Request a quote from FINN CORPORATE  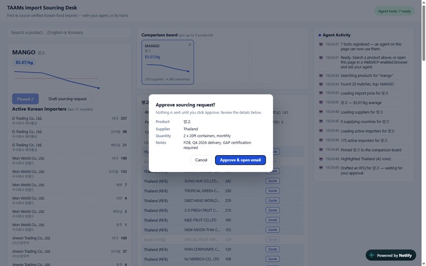[x=273, y=250]
